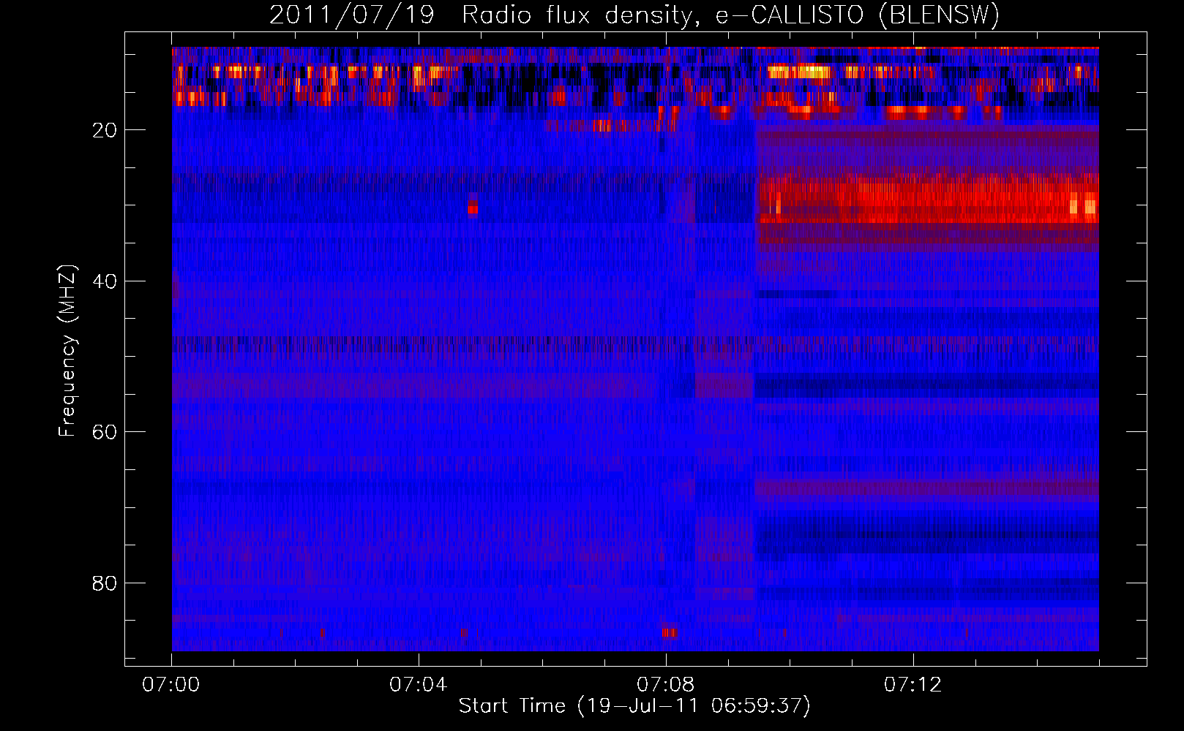
Task: Click the y-axis tick label '20'
Action: (x=105, y=130)
